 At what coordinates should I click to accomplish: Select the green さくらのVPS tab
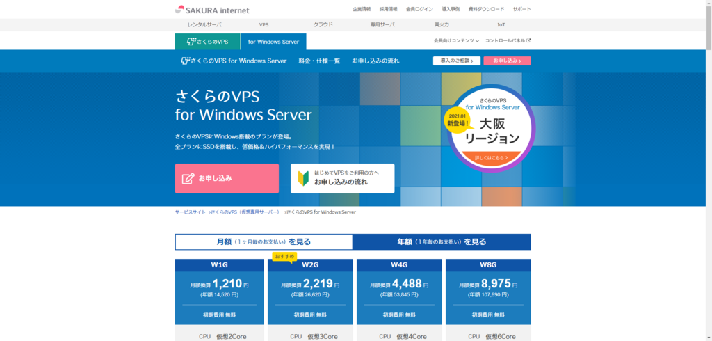click(x=207, y=42)
